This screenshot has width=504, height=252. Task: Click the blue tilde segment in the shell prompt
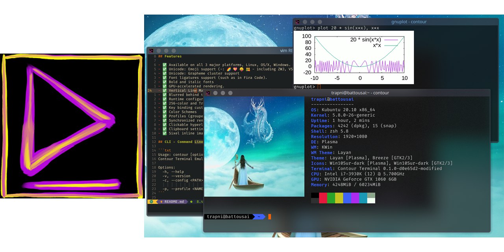click(258, 217)
